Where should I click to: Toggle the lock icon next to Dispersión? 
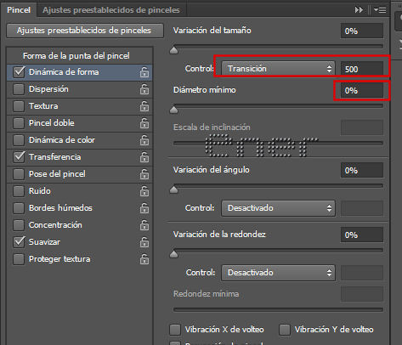tap(144, 89)
